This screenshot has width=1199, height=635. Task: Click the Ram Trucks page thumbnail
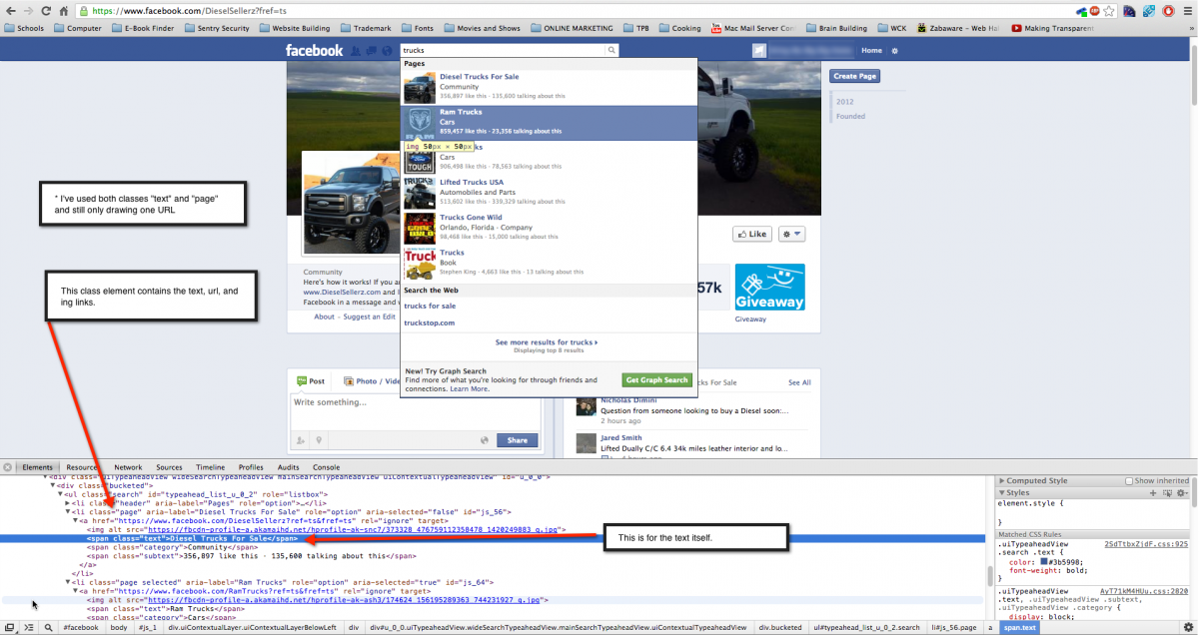pos(419,123)
